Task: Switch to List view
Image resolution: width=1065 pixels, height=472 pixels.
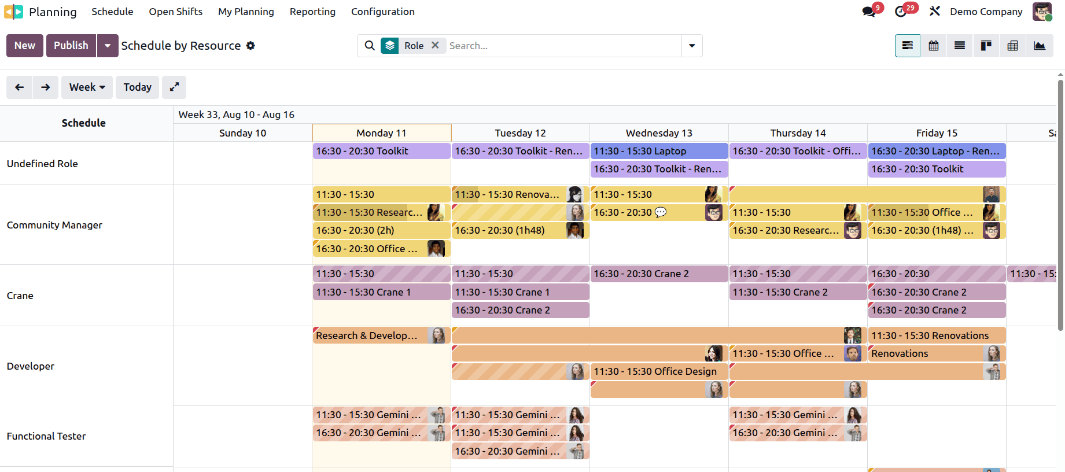Action: 960,46
